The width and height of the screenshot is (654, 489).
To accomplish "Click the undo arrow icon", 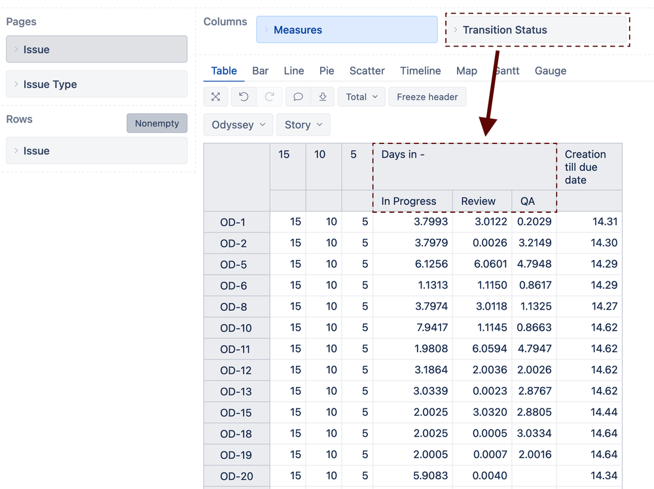I will click(244, 97).
